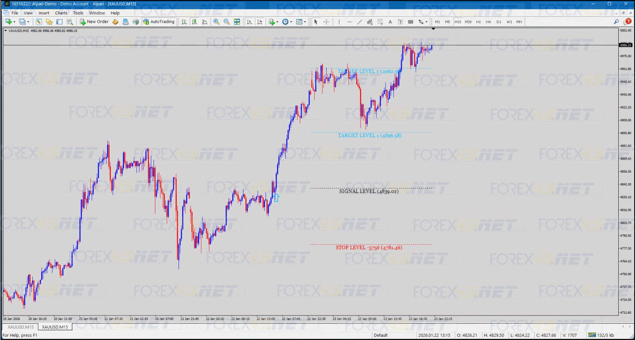Viewport: 636px width, 340px height.
Task: Click the chart shift triangle marker
Action: tap(433, 29)
